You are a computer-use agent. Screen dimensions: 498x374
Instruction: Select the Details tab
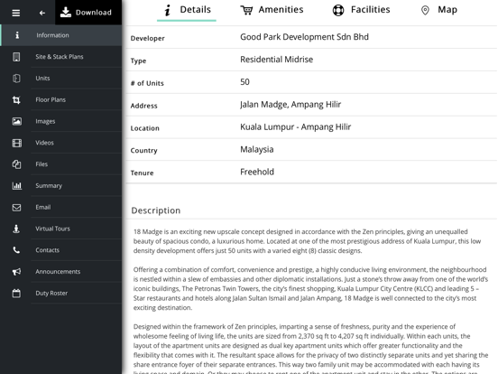coord(187,10)
